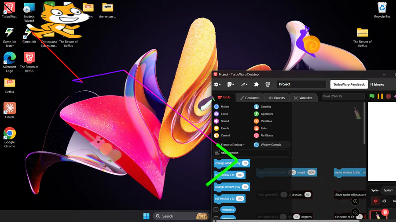The height and width of the screenshot is (222, 396).
Task: Delete the sprite with the red trash icon
Action: tap(385, 212)
